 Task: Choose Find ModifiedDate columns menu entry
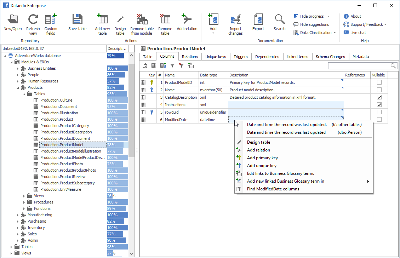(273, 189)
